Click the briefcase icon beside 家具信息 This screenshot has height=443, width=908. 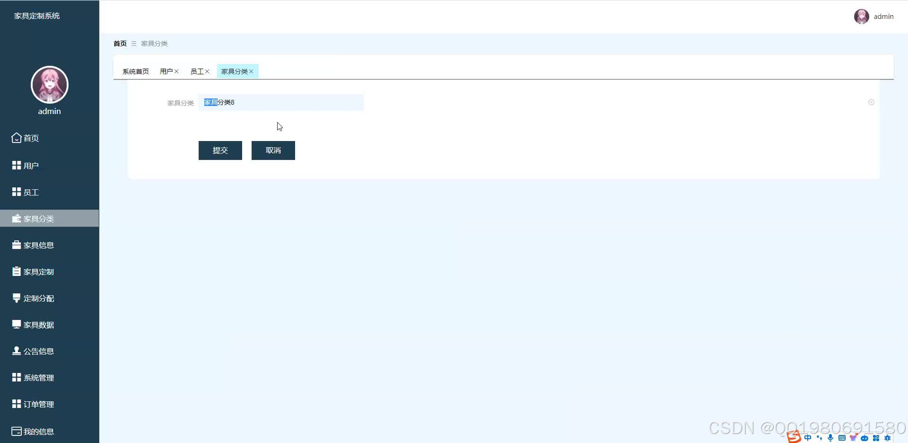pos(17,245)
